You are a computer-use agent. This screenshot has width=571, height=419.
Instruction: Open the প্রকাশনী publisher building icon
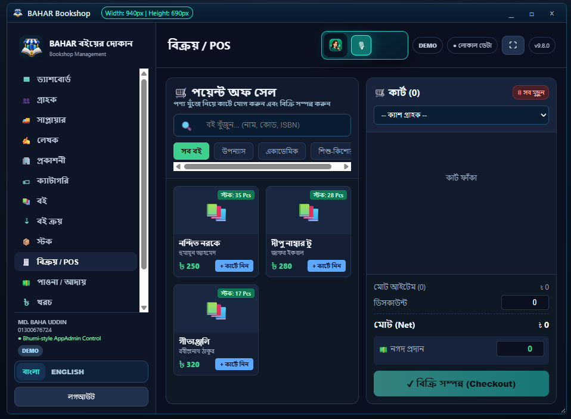coord(26,161)
